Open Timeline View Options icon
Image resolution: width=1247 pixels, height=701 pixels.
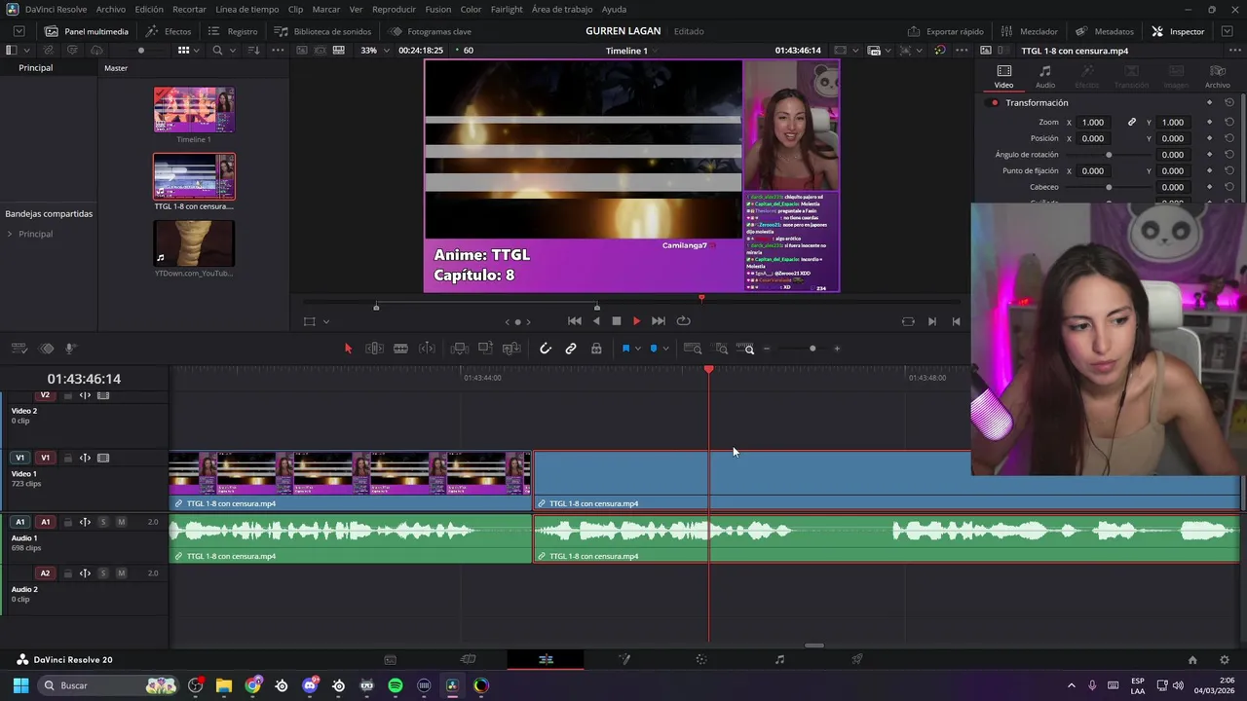point(19,349)
